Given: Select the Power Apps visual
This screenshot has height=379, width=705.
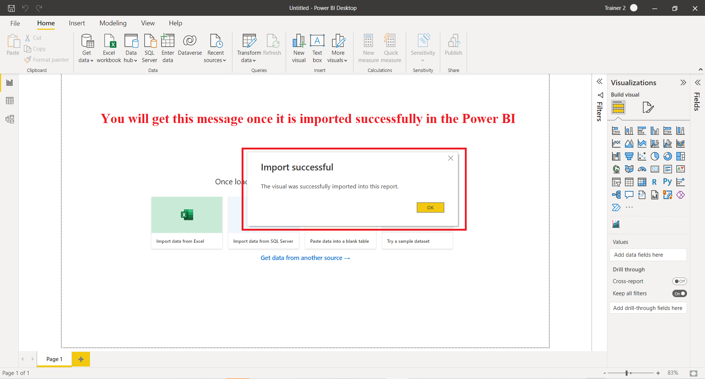Looking at the screenshot, I should (x=680, y=195).
